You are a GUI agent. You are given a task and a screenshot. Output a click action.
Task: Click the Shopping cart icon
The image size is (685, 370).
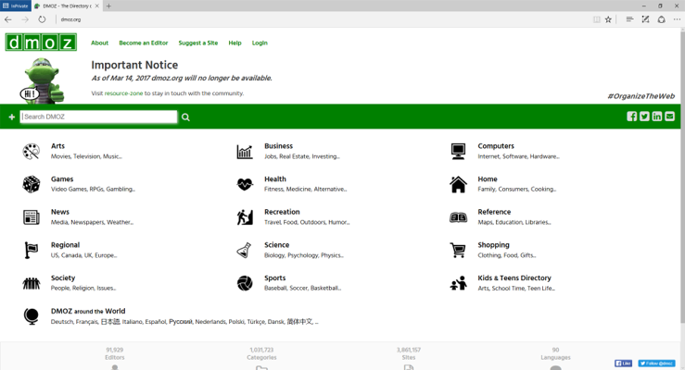[457, 250]
